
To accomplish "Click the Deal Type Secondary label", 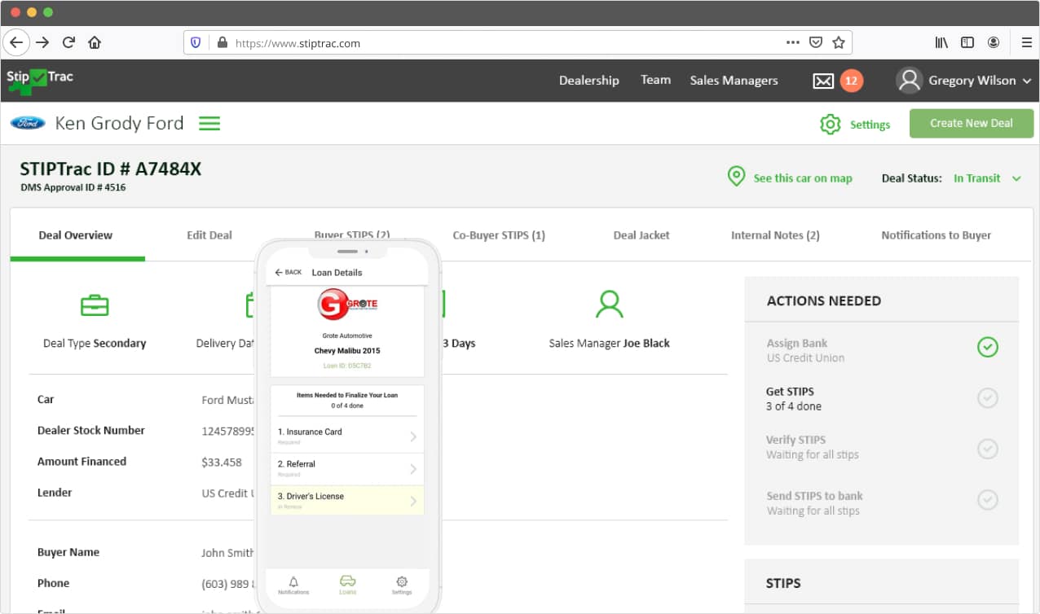I will (x=95, y=344).
